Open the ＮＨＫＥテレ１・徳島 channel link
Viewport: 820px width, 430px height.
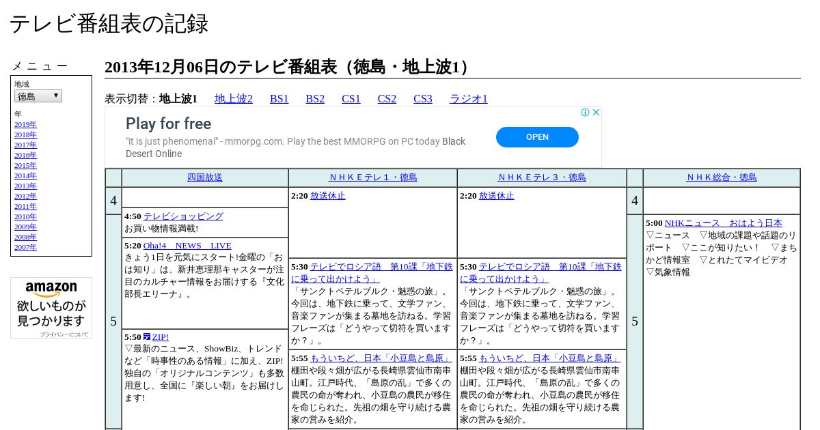pyautogui.click(x=373, y=177)
